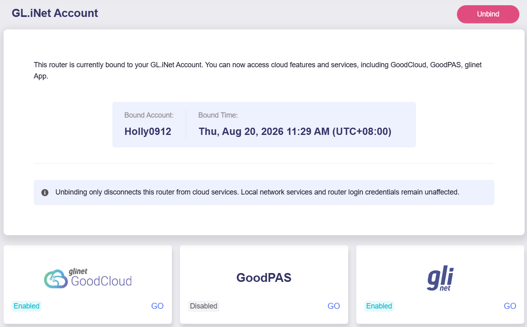This screenshot has height=327, width=527.
Task: Click the Bound Time: label
Action: [x=218, y=115]
